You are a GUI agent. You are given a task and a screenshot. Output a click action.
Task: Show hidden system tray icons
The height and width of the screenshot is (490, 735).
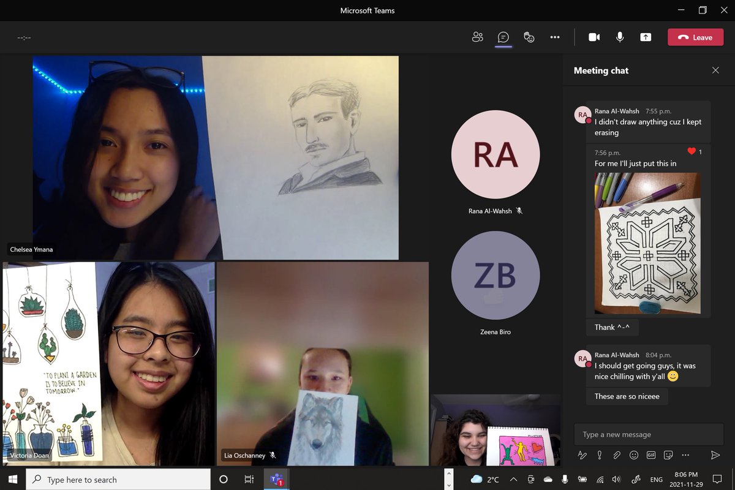tap(513, 480)
